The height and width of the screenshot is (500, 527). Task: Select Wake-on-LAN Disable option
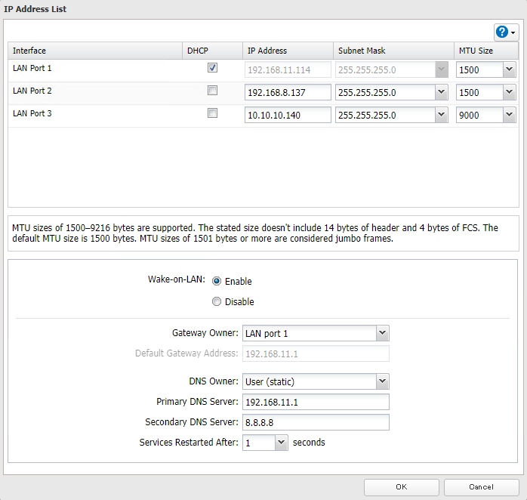[217, 301]
